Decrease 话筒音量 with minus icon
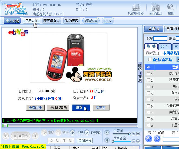The height and width of the screenshot is (149, 179). (x=134, y=141)
